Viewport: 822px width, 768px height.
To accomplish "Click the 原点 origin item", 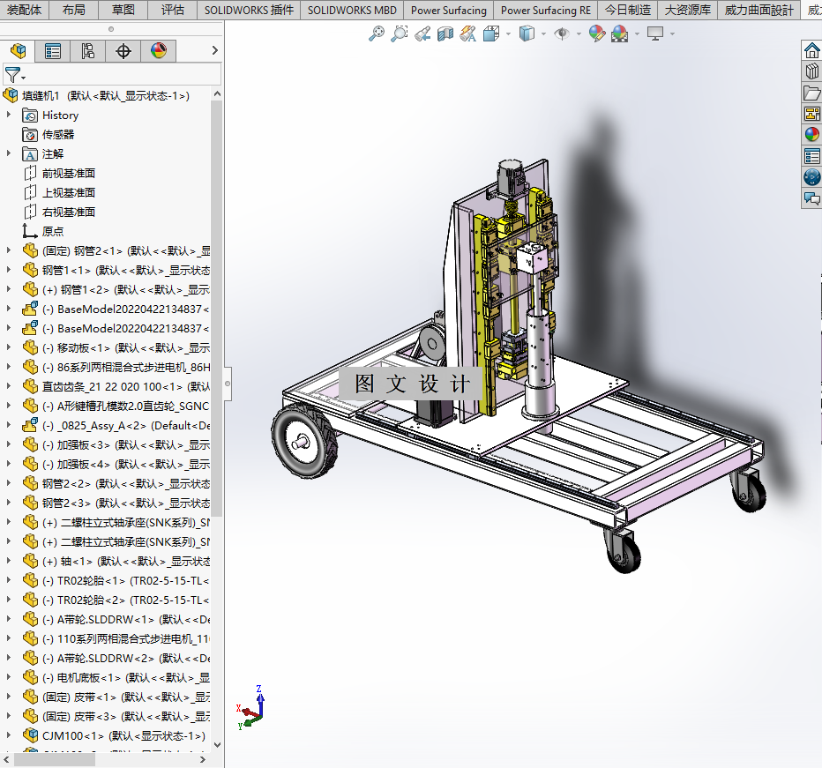I will [52, 231].
